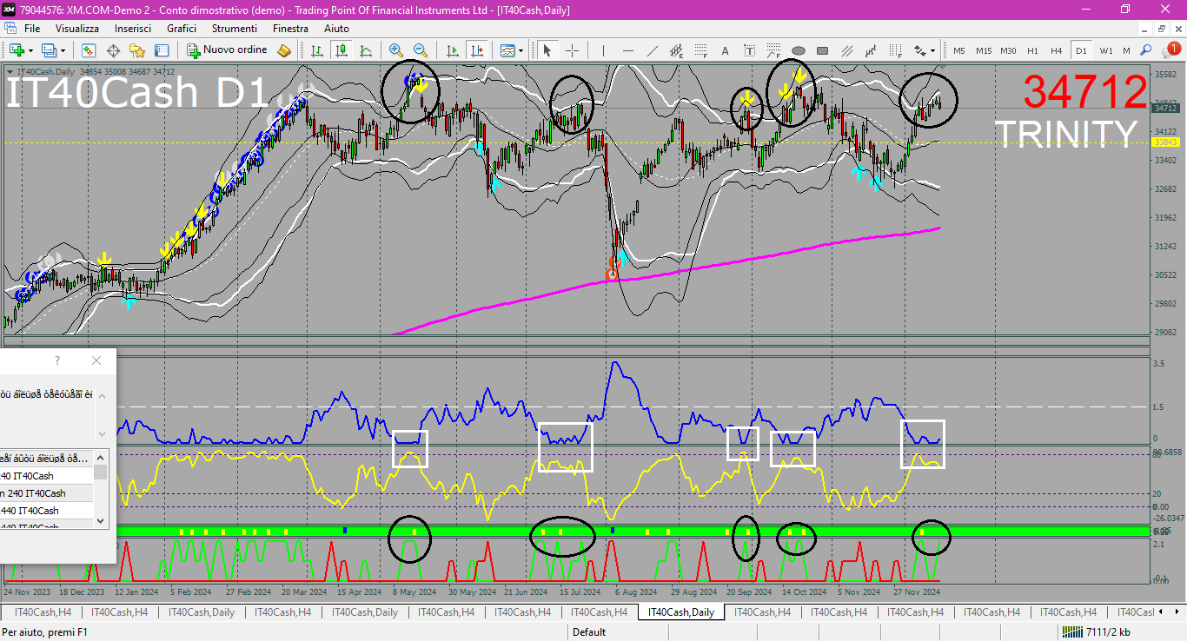Zoom in on the chart
Image resolution: width=1187 pixels, height=641 pixels.
pyautogui.click(x=396, y=50)
